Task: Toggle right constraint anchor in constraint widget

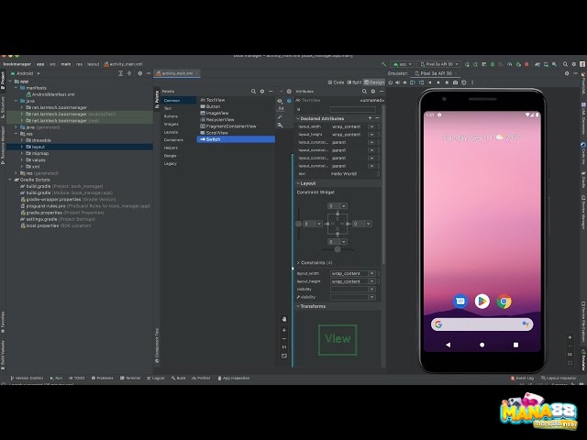Action: tap(348, 224)
